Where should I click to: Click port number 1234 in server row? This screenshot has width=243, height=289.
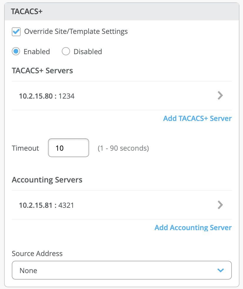[66, 96]
